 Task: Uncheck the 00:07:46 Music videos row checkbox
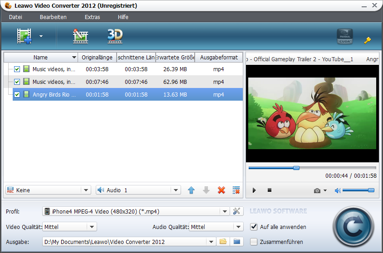click(17, 82)
